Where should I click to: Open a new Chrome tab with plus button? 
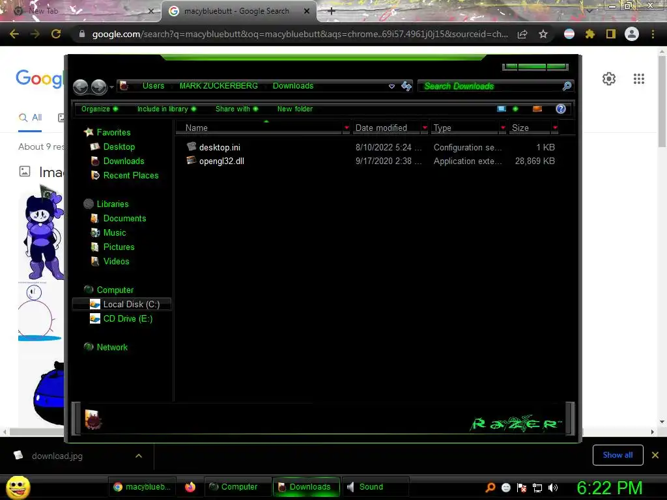pos(332,11)
